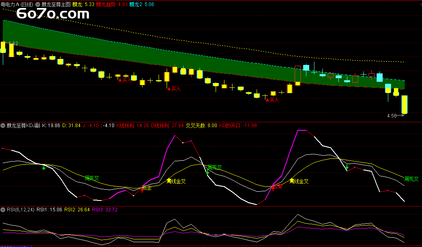The height and width of the screenshot is (247, 422).
Task: Click the K: 19.86 value
Action: (51, 125)
